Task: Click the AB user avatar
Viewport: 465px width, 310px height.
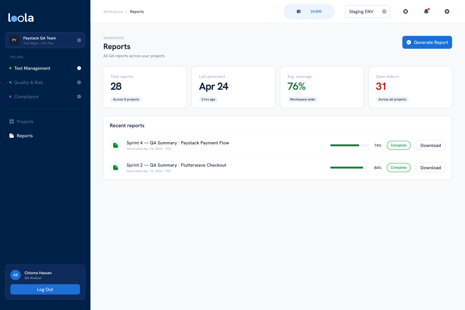Action: click(x=15, y=275)
